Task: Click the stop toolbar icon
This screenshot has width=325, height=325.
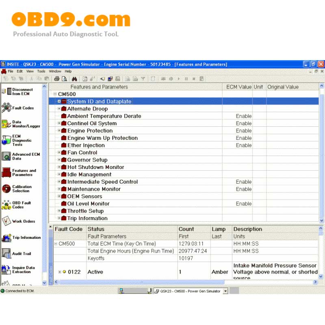Action: point(194,79)
